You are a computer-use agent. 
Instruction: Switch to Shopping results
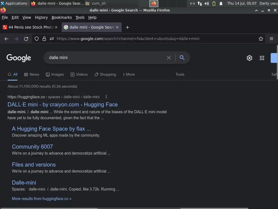[x=105, y=75]
